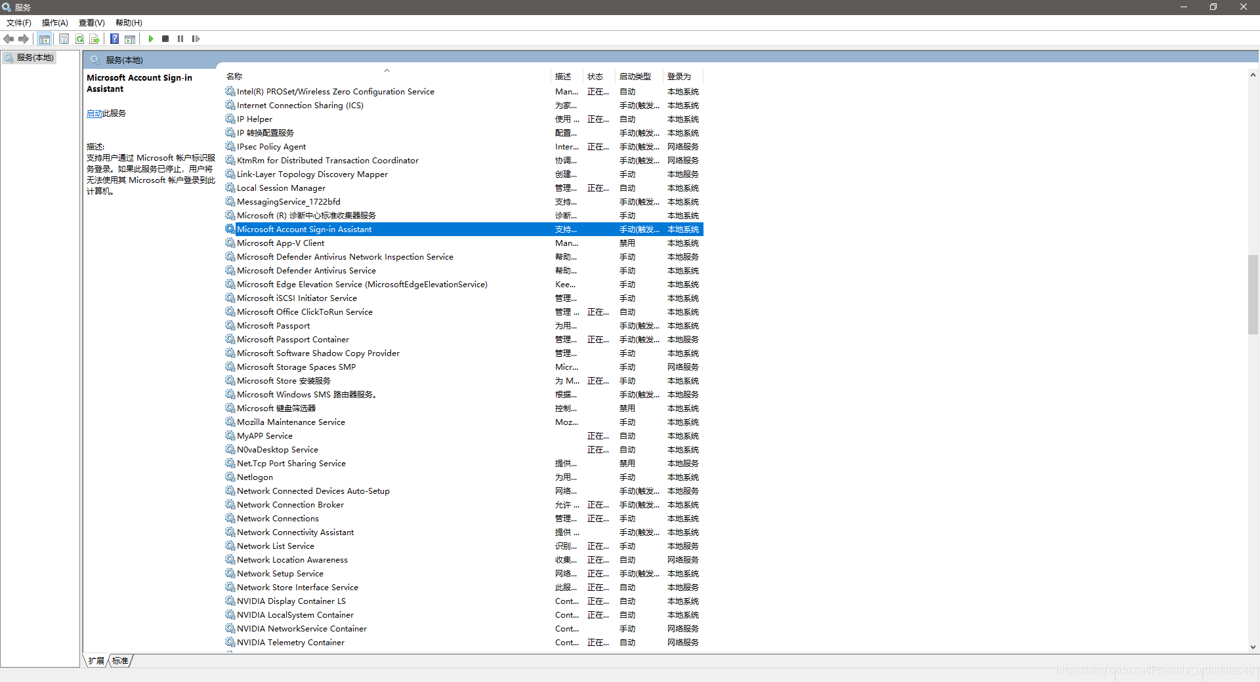Click the gear icon of IPsec Policy Agent

(x=230, y=147)
